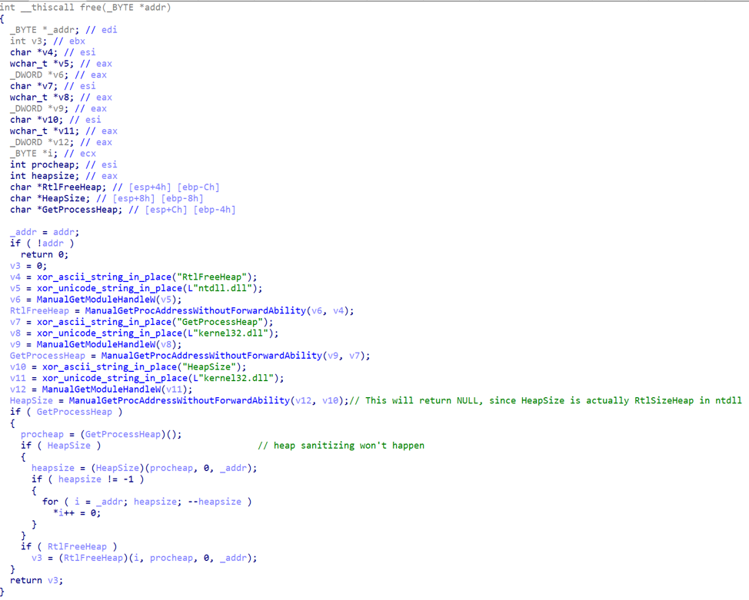Image resolution: width=749 pixels, height=600 pixels.
Task: Select the ecx register comment
Action: pos(88,153)
